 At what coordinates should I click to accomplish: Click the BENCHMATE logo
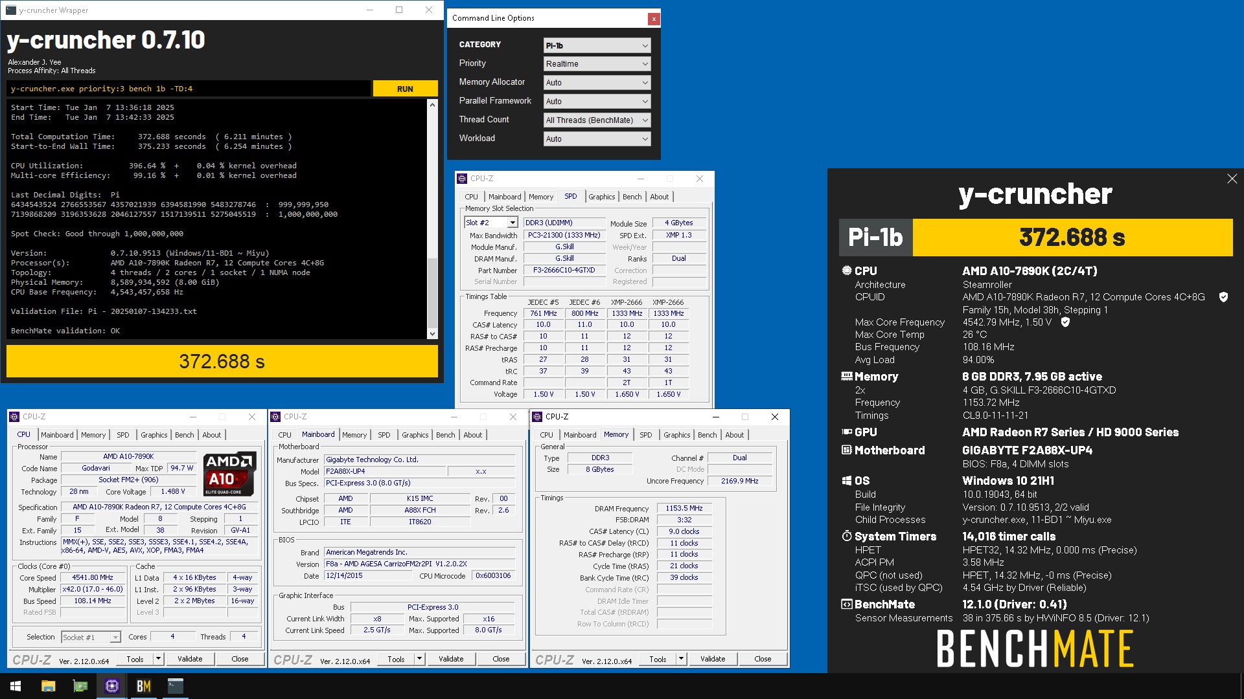(x=1035, y=649)
